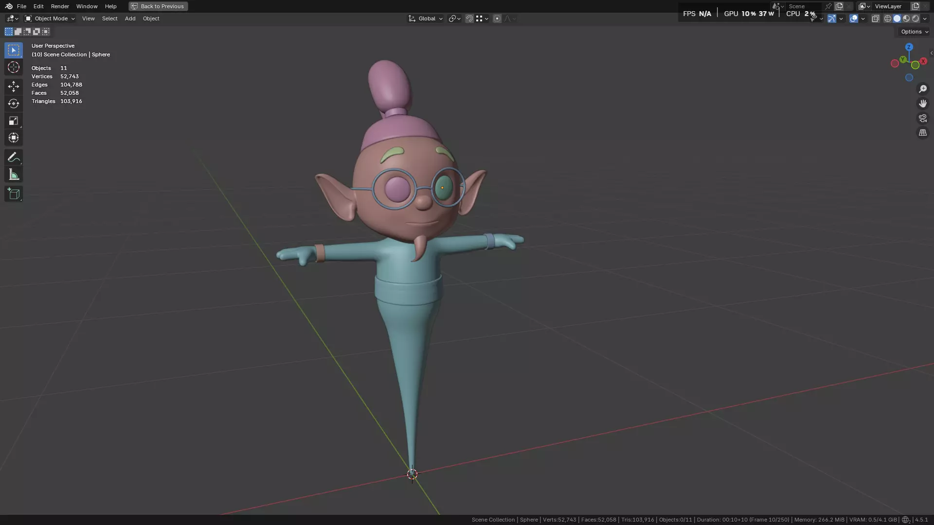This screenshot has height=525, width=934.
Task: Click the Back to Previous button
Action: (158, 6)
